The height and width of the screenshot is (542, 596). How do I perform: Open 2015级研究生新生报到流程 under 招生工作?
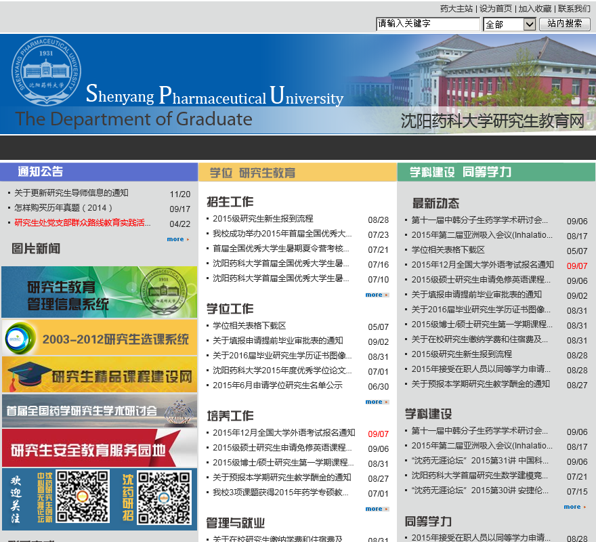[x=263, y=219]
